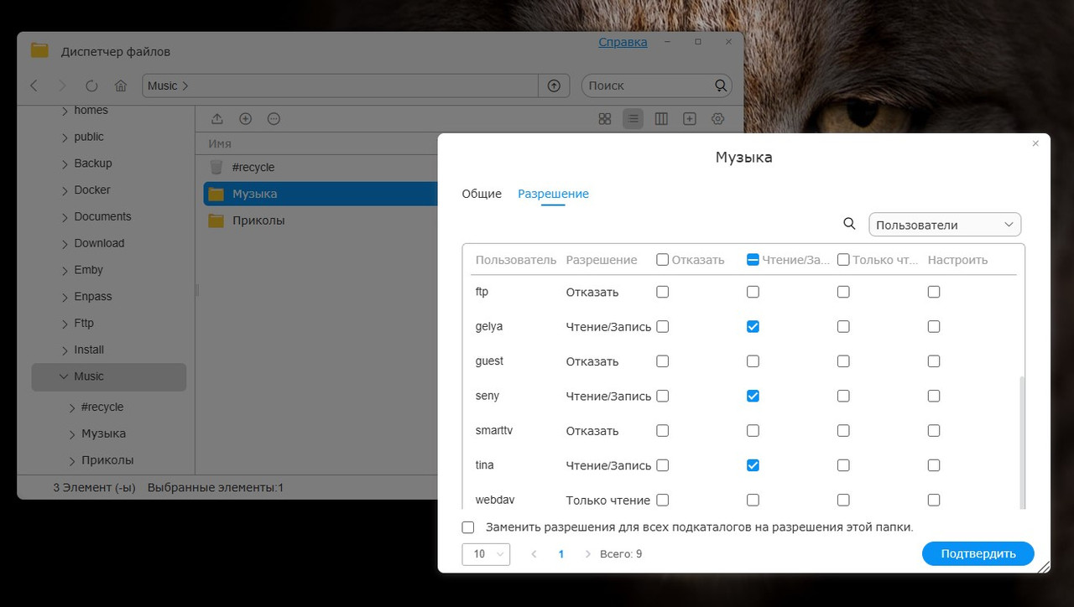This screenshot has height=607, width=1074.
Task: Collapse the Music folder in tree
Action: pyautogui.click(x=64, y=377)
